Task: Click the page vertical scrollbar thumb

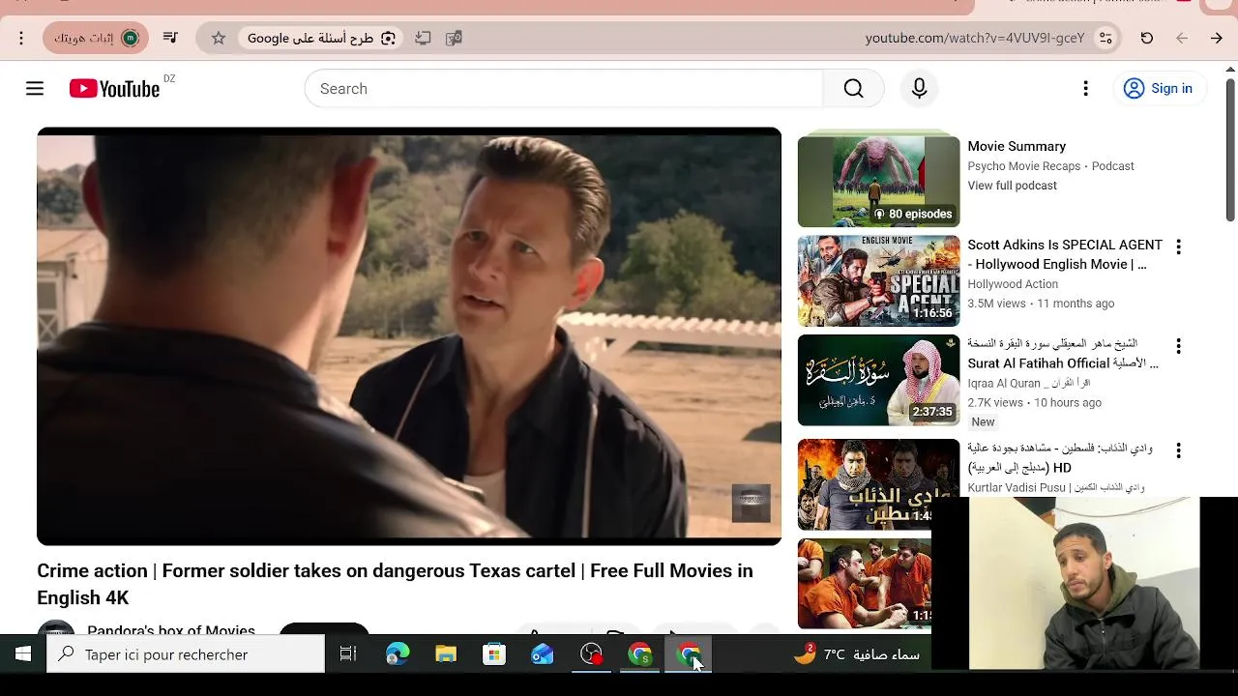Action: [1230, 150]
